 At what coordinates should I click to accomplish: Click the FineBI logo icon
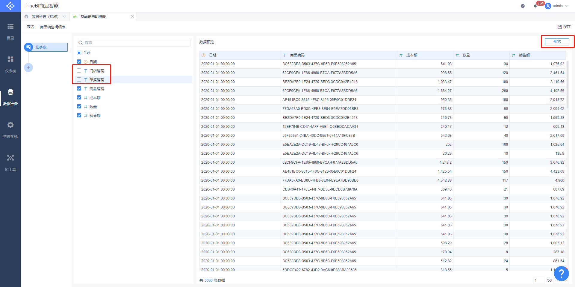pyautogui.click(x=10, y=6)
